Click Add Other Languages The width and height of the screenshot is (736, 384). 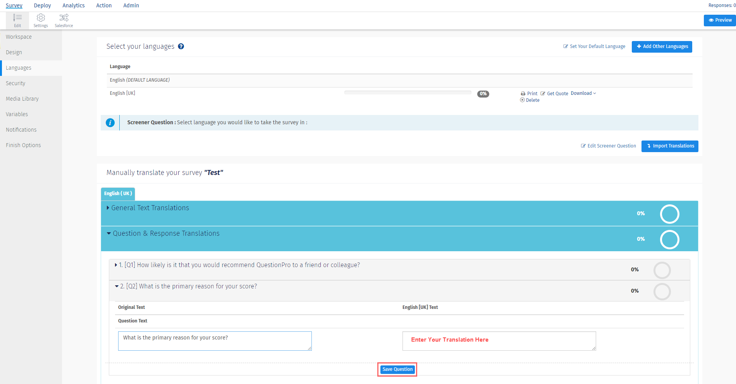click(x=662, y=46)
